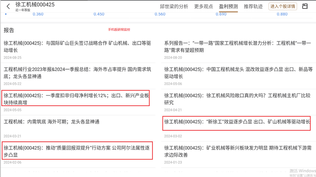Click the 0.560 value on the axis

pos(160,14)
